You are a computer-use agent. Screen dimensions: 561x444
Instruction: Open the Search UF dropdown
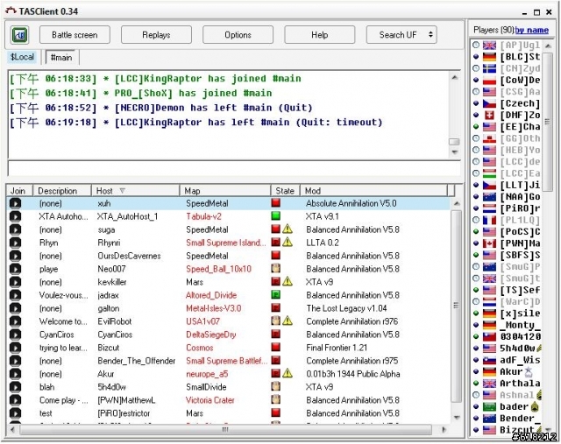pyautogui.click(x=401, y=35)
